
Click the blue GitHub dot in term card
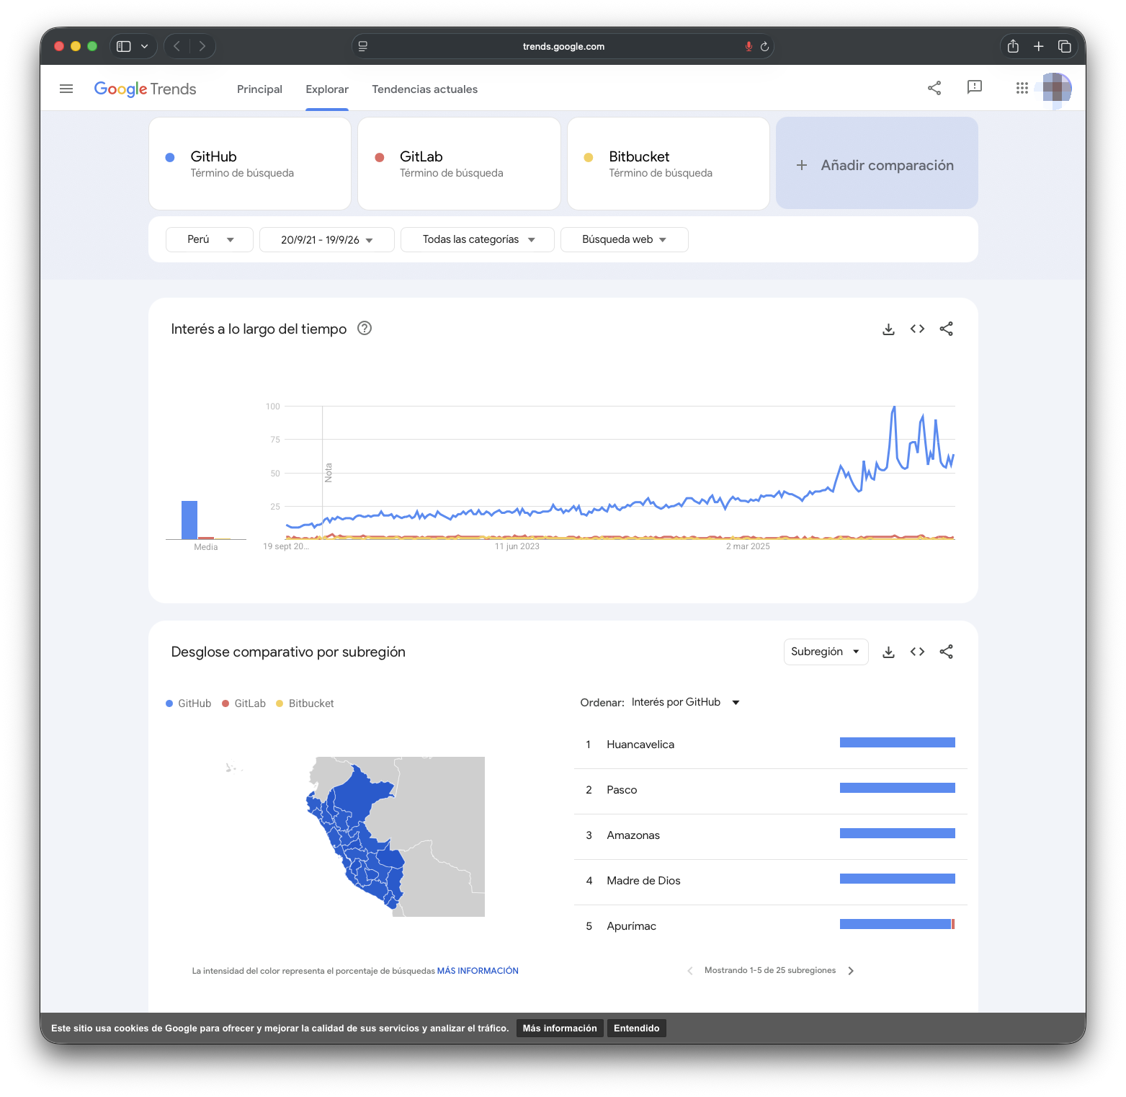(170, 157)
